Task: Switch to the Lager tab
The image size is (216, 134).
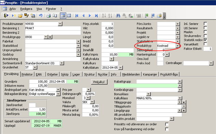Action: (x=76, y=75)
